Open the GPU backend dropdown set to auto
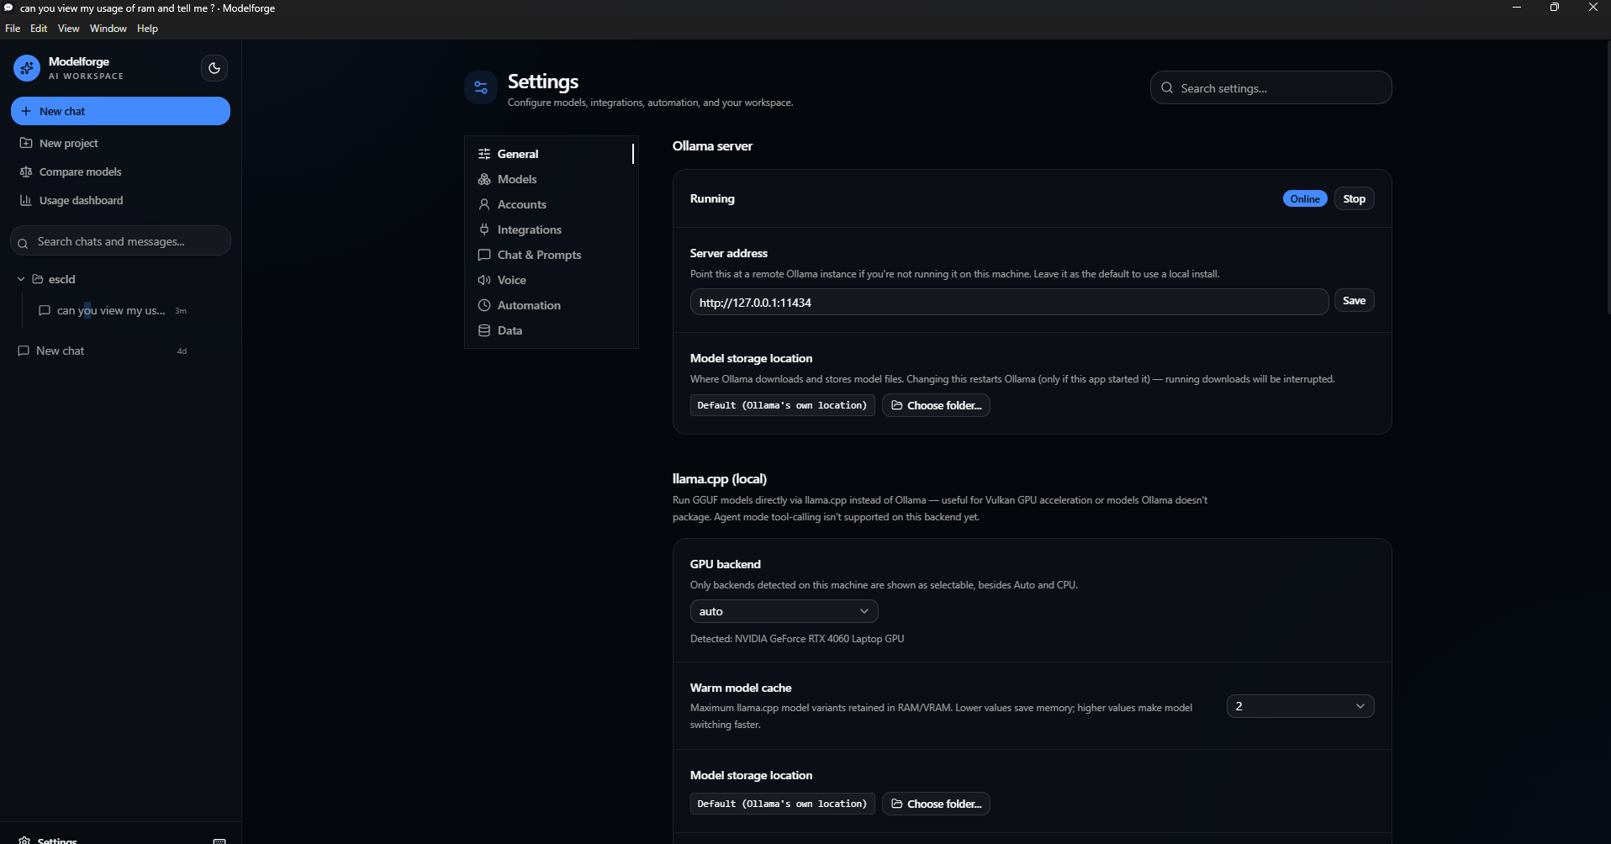This screenshot has height=844, width=1611. 784,611
